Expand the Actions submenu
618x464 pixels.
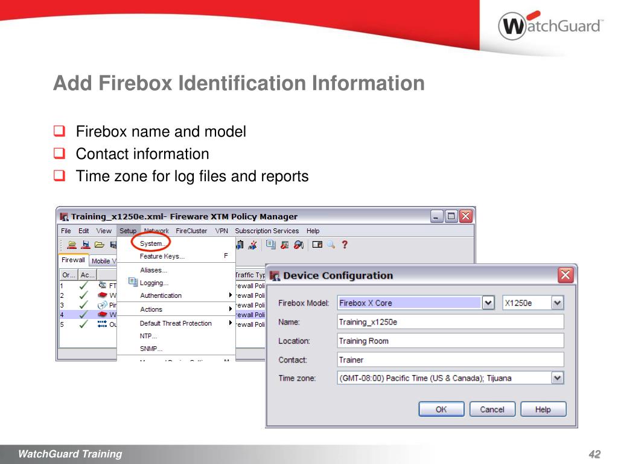230,309
